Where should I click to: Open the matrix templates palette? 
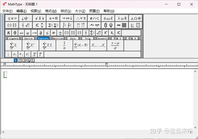[x=122, y=25]
